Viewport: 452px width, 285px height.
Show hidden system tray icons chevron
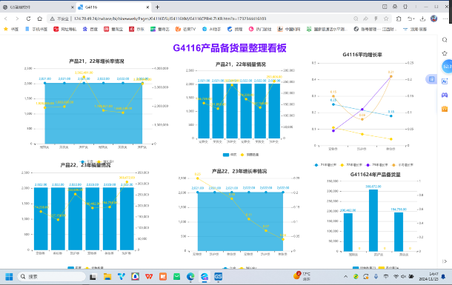click(x=345, y=277)
